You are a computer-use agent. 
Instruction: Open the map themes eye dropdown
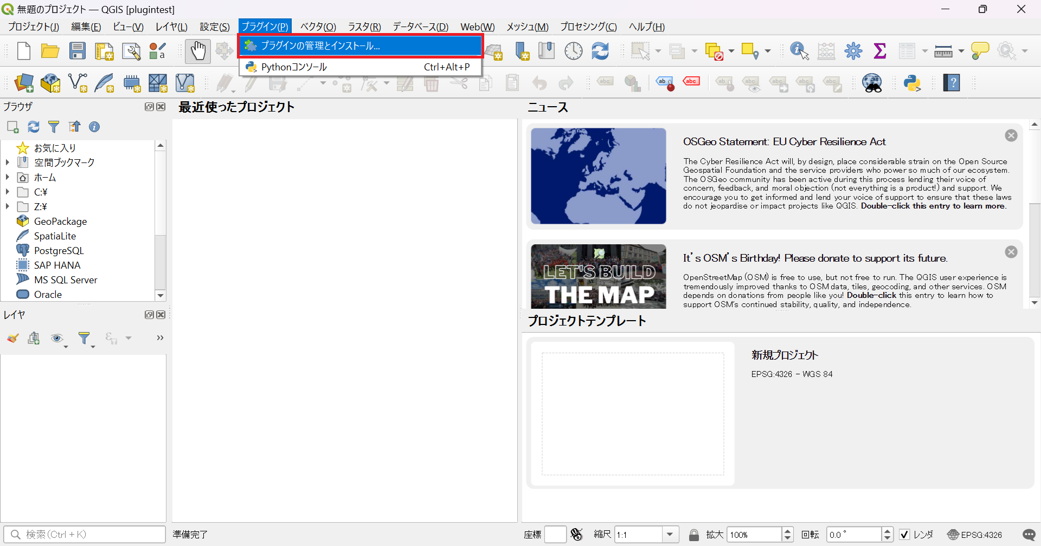tap(59, 339)
